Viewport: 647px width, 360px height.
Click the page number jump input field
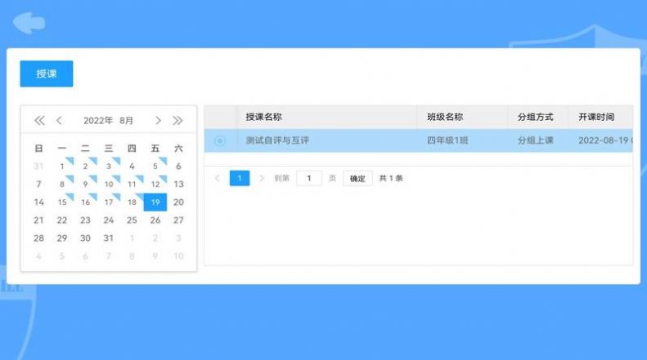click(308, 178)
